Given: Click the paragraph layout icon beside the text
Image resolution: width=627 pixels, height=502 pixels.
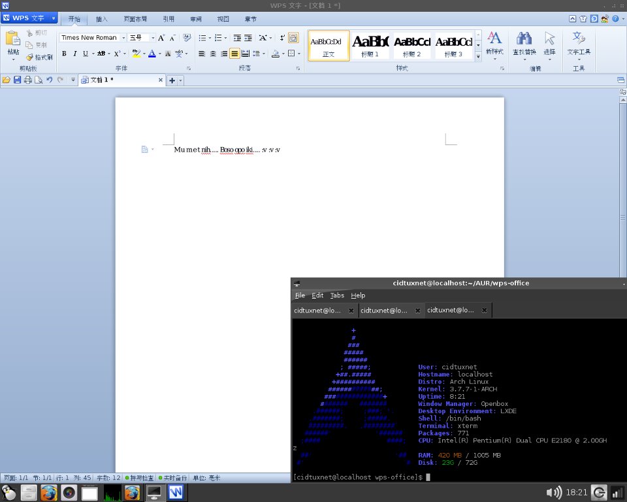Looking at the screenshot, I should coord(145,149).
